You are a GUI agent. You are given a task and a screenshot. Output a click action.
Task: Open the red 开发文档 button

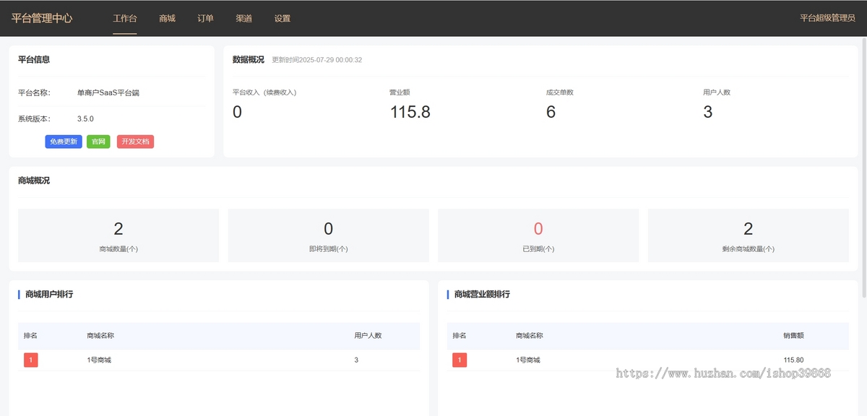(x=135, y=142)
